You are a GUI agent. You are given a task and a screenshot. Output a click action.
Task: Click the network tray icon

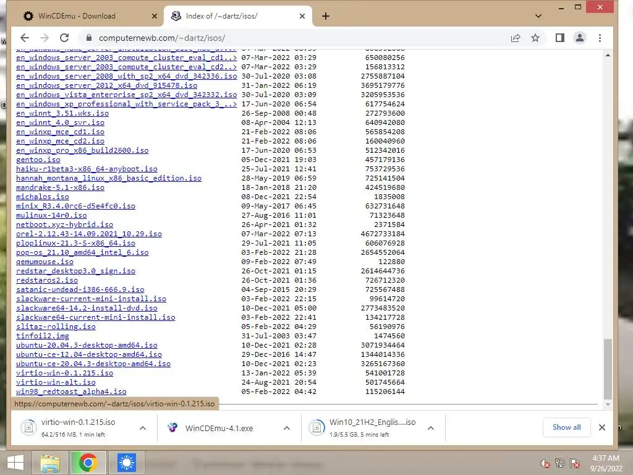coord(560,463)
